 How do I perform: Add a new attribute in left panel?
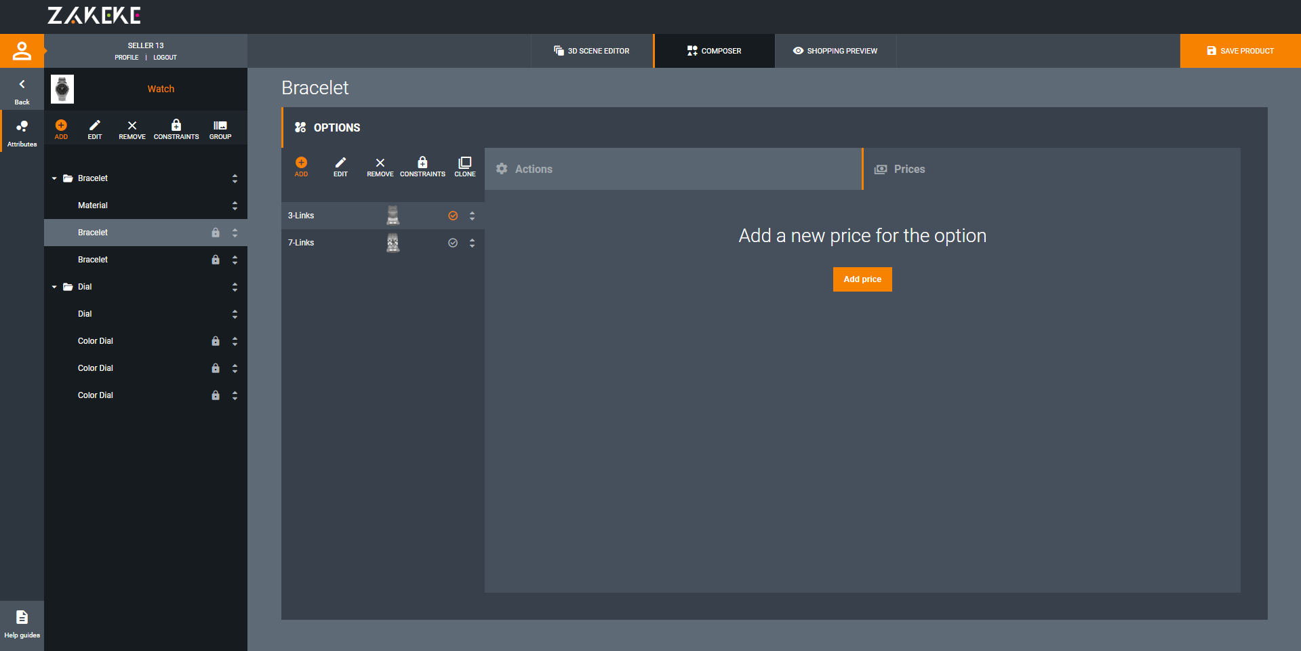[x=61, y=129]
